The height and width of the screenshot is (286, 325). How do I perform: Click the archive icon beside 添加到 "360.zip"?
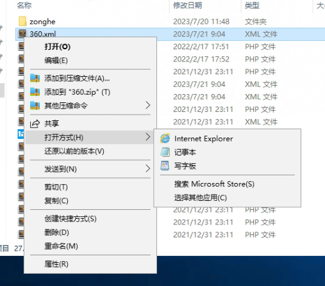click(x=35, y=92)
